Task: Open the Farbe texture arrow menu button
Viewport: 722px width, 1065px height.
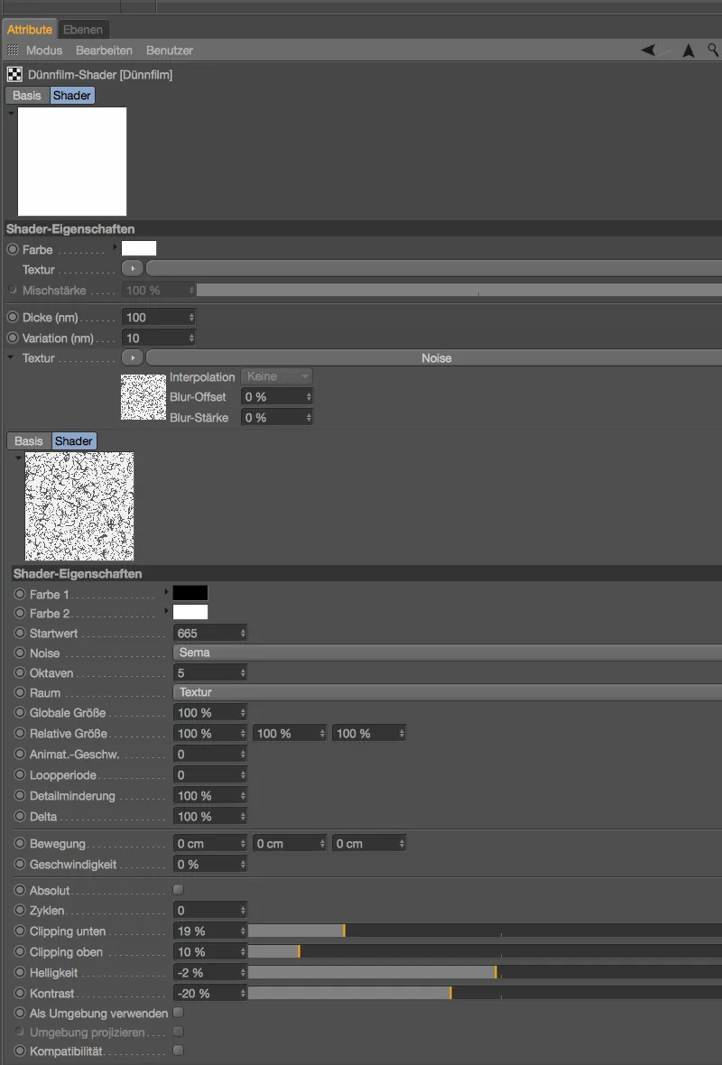Action: [133, 269]
